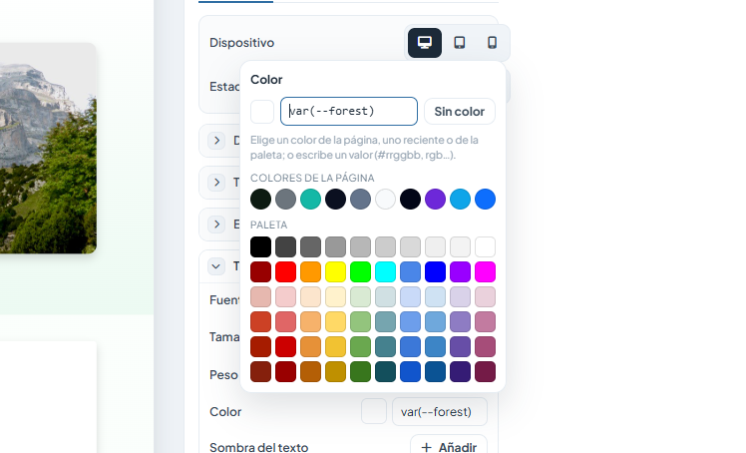746x453 pixels.
Task: Click the Añadir text shadow button
Action: 449,447
